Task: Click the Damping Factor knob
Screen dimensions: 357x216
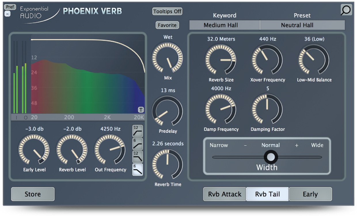Action: point(267,109)
